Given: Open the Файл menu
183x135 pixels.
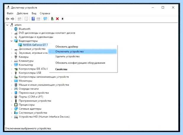Looking at the screenshot, I should coord(10,13).
